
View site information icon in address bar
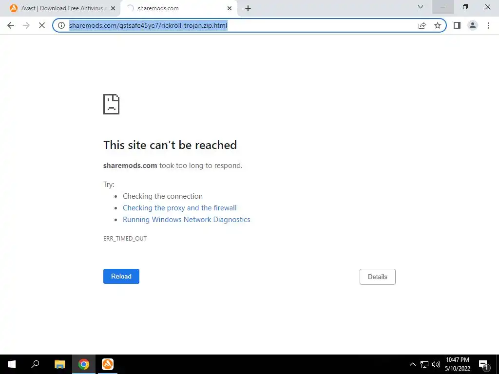pyautogui.click(x=61, y=25)
